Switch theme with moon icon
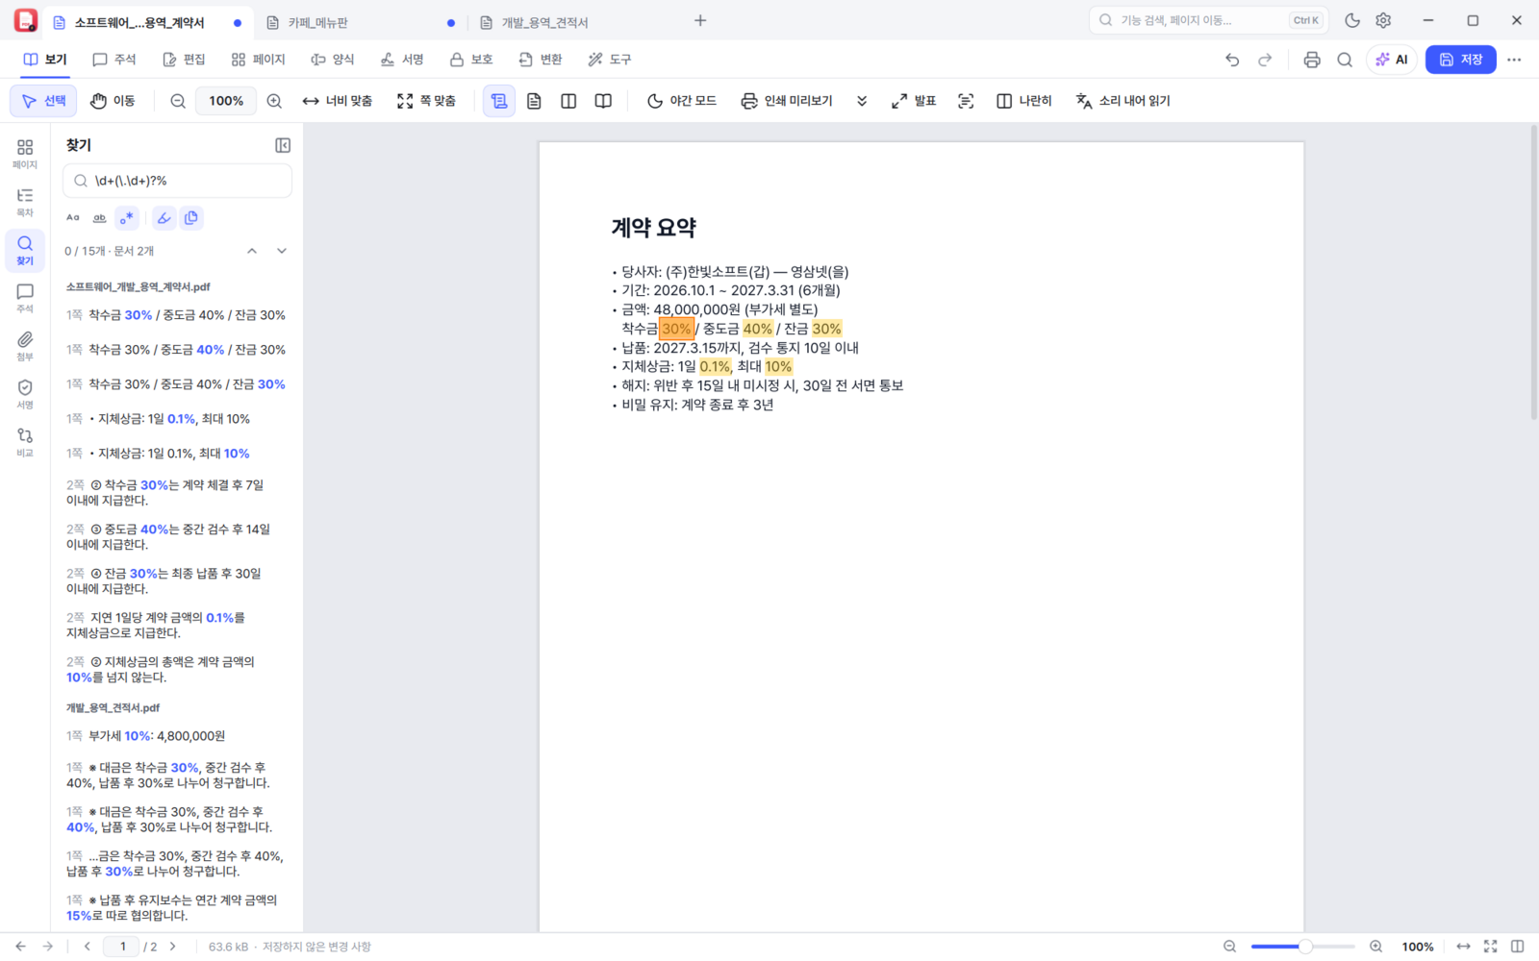Viewport: 1539px width, 961px height. 1352,20
